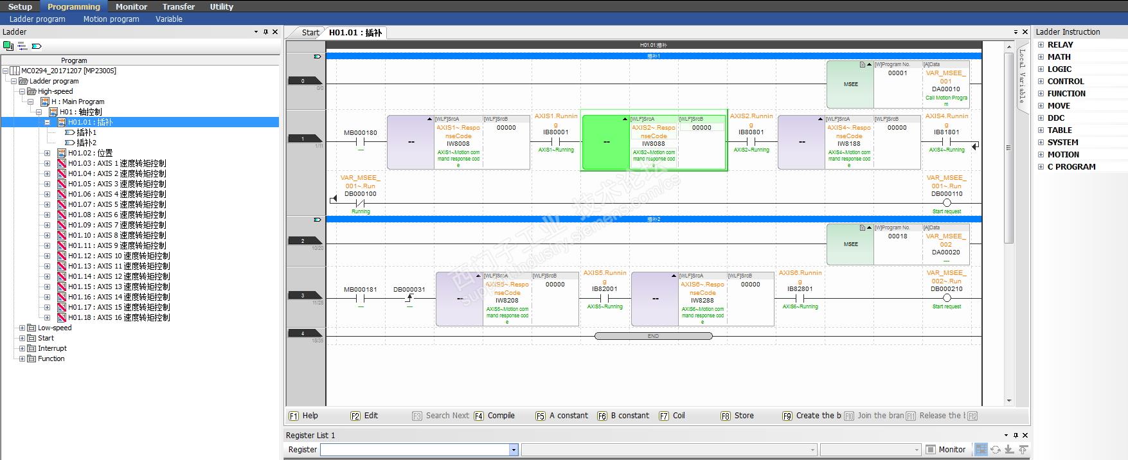Viewport: 1128px width, 460px height.
Task: Open the Ladder panel options arrow
Action: tap(256, 31)
